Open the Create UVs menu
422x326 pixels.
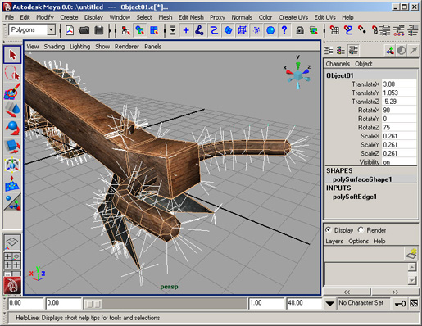tap(293, 17)
